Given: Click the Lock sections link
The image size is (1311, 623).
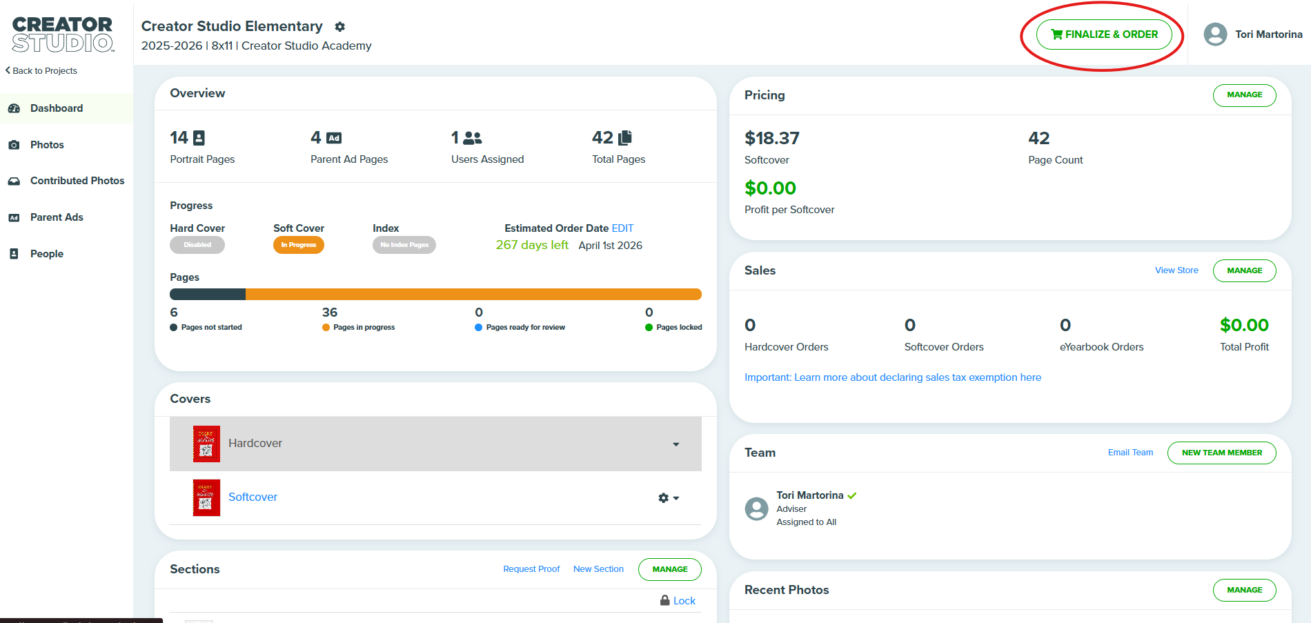Looking at the screenshot, I should (684, 601).
